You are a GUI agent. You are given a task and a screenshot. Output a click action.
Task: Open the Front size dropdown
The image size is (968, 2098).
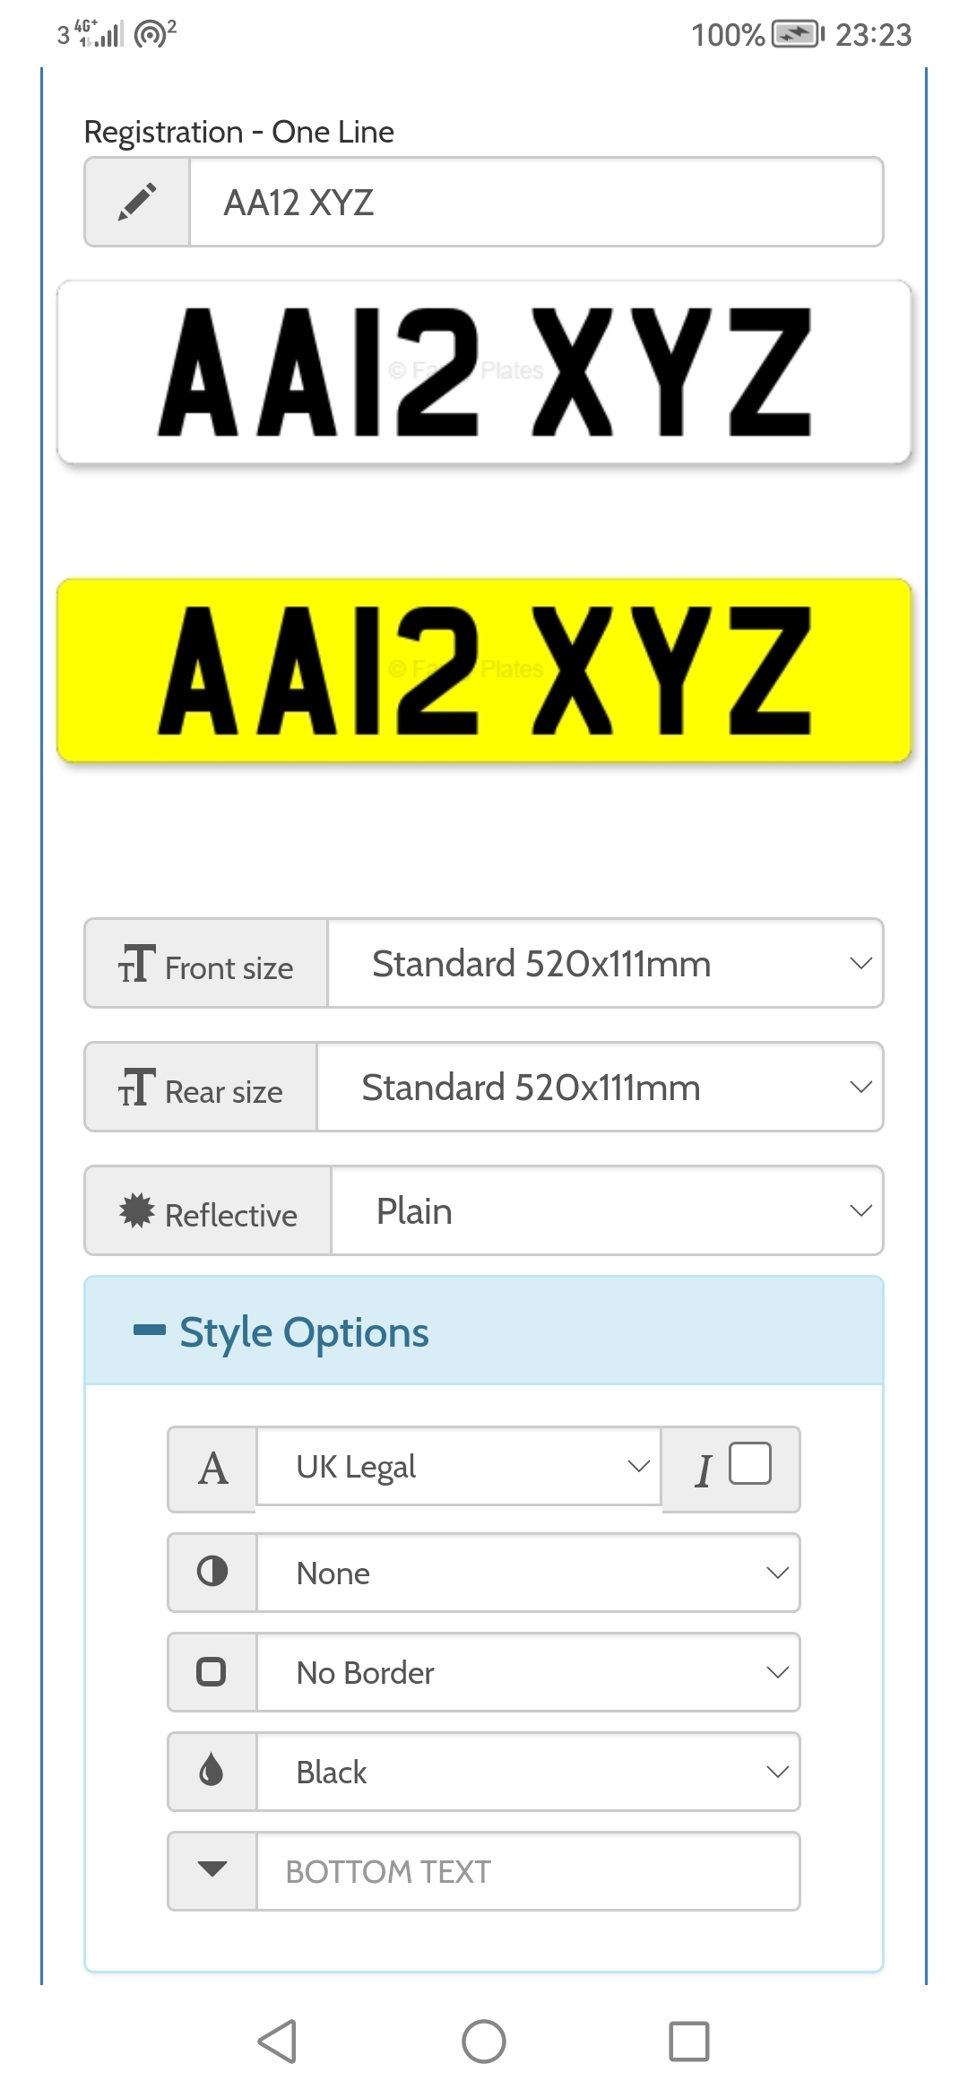(606, 964)
